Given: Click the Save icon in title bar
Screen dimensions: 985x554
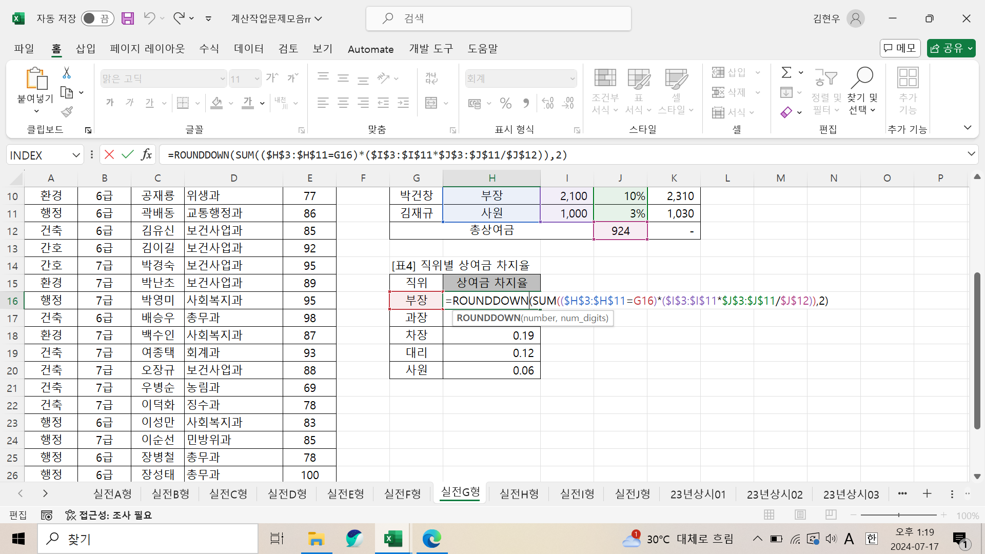Looking at the screenshot, I should tap(127, 19).
